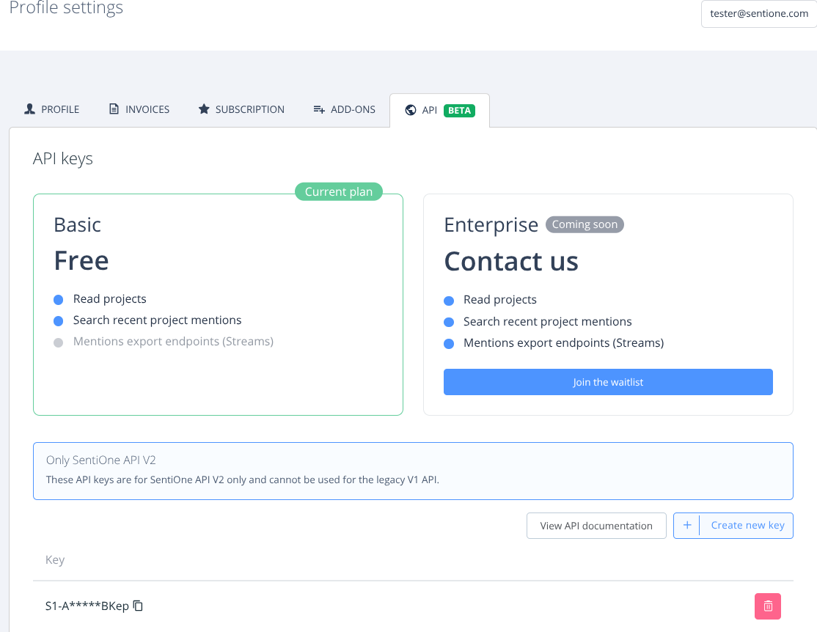Click the Current plan badge

pyautogui.click(x=339, y=192)
